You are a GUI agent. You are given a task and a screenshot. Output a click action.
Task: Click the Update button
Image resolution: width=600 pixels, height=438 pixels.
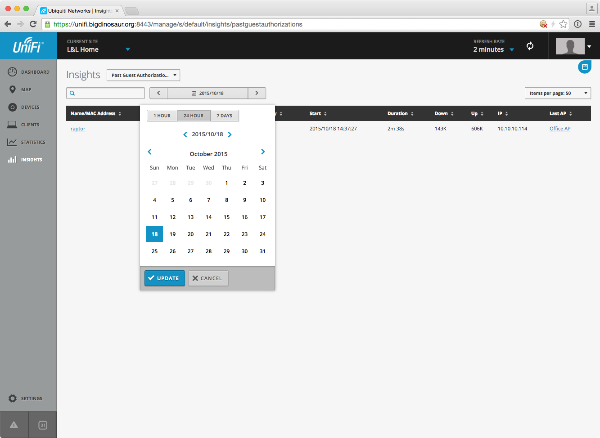[164, 278]
